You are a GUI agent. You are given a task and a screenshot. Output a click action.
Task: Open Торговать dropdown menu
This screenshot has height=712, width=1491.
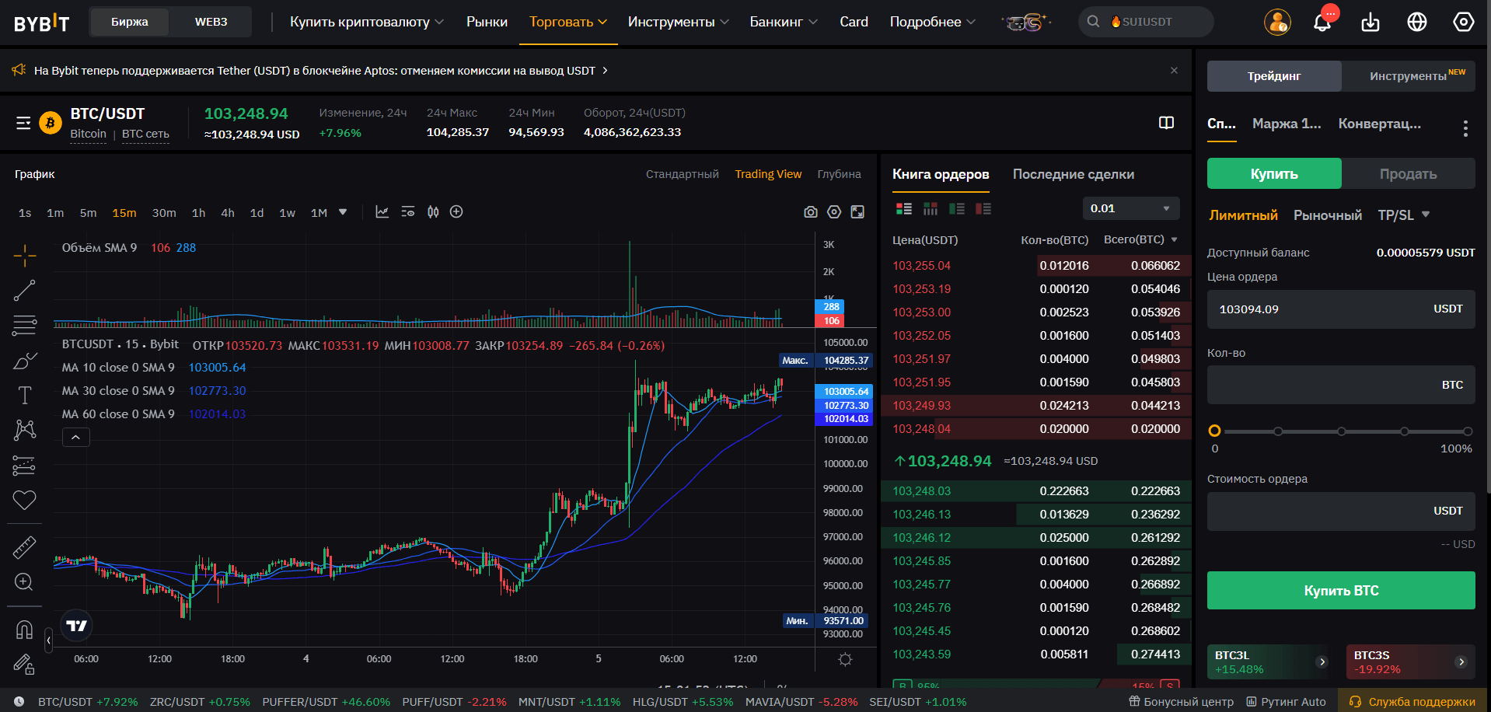[x=567, y=22]
